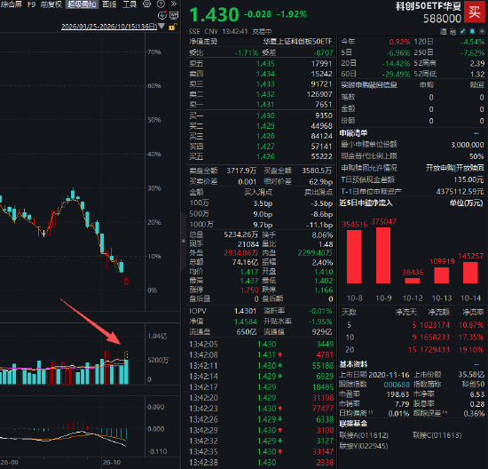Screen dimensions: 488x469
Task: Click the 10-14 net inflow bar 145257
Action: (x=470, y=273)
